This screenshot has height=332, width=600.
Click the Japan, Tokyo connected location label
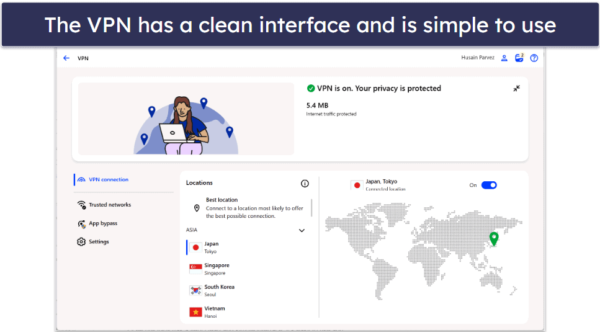(x=382, y=182)
